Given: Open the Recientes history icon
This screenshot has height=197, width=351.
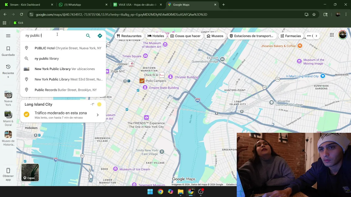Looking at the screenshot, I should 8,67.
